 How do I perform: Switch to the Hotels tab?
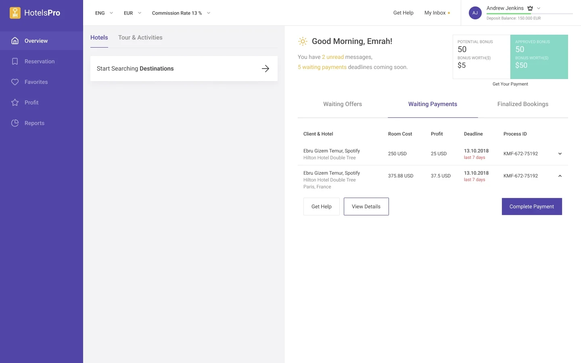point(99,38)
